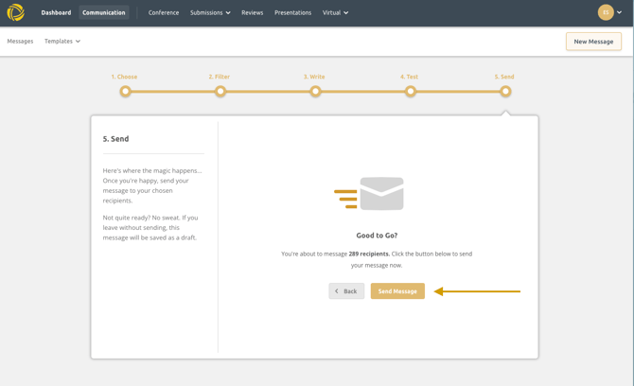Screen dimensions: 634x386
Task: Go to step 3 Write marker
Action: (x=315, y=92)
